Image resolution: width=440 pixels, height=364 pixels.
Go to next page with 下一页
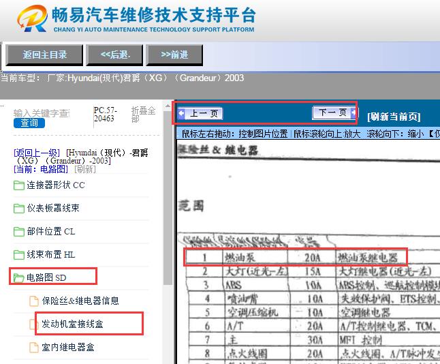click(x=335, y=112)
